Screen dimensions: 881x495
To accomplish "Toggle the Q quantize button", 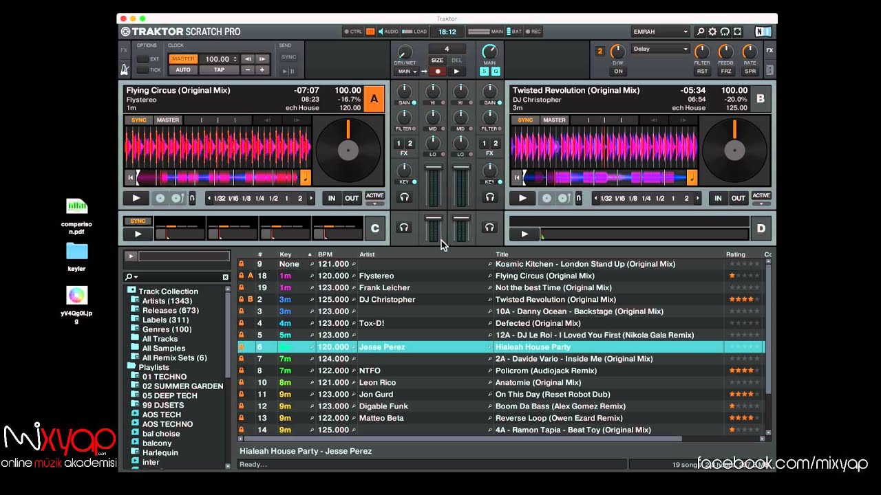I will 495,71.
